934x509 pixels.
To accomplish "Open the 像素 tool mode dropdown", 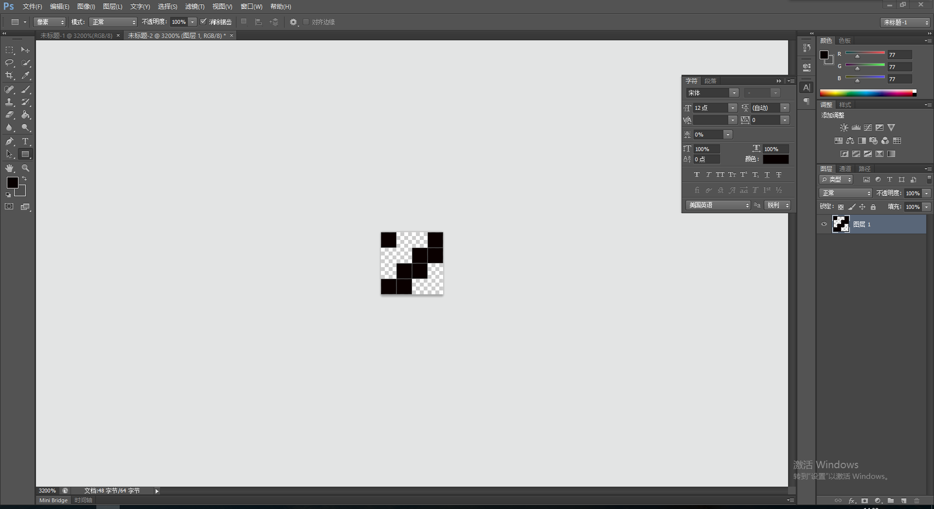I will click(50, 22).
